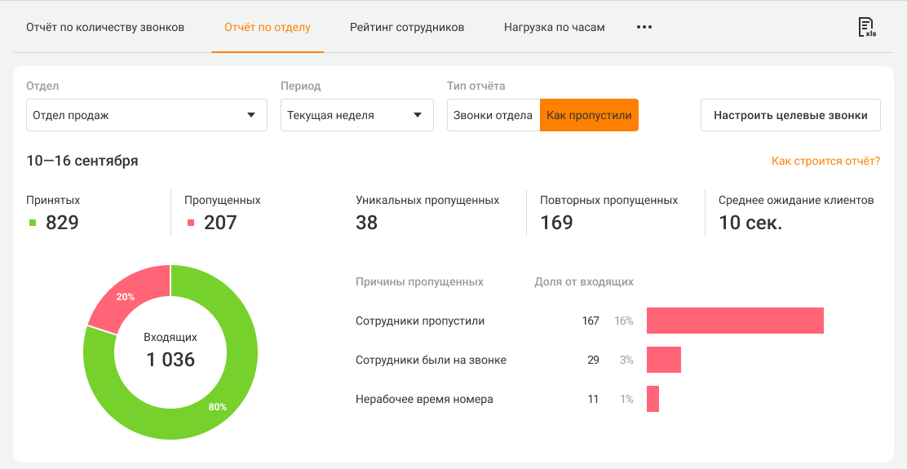Expand the 'Отдел продаж' department dropdown
This screenshot has height=469, width=907.
(147, 115)
